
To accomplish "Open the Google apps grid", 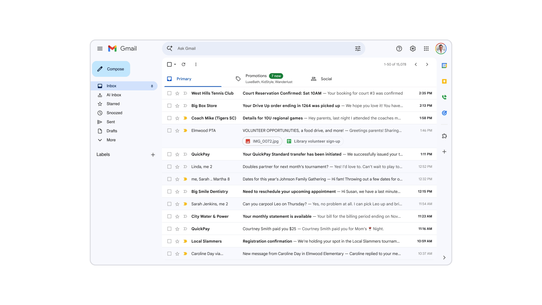I will click(426, 49).
